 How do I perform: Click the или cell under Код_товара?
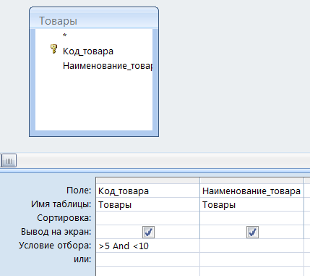148,259
